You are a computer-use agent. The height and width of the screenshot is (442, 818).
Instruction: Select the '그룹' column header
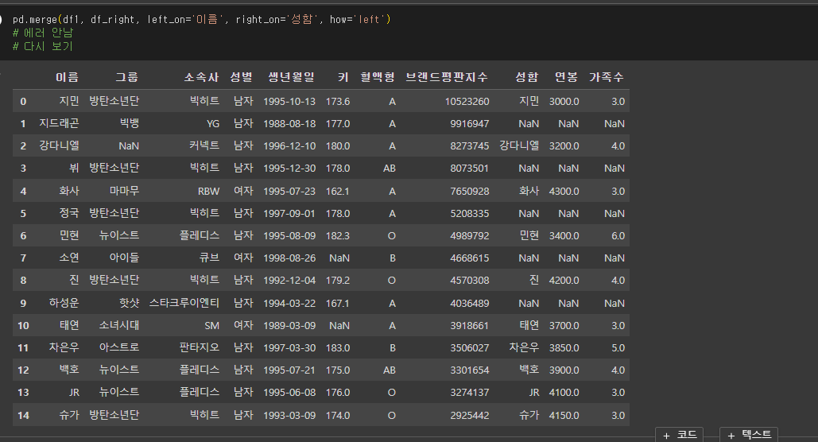point(126,77)
